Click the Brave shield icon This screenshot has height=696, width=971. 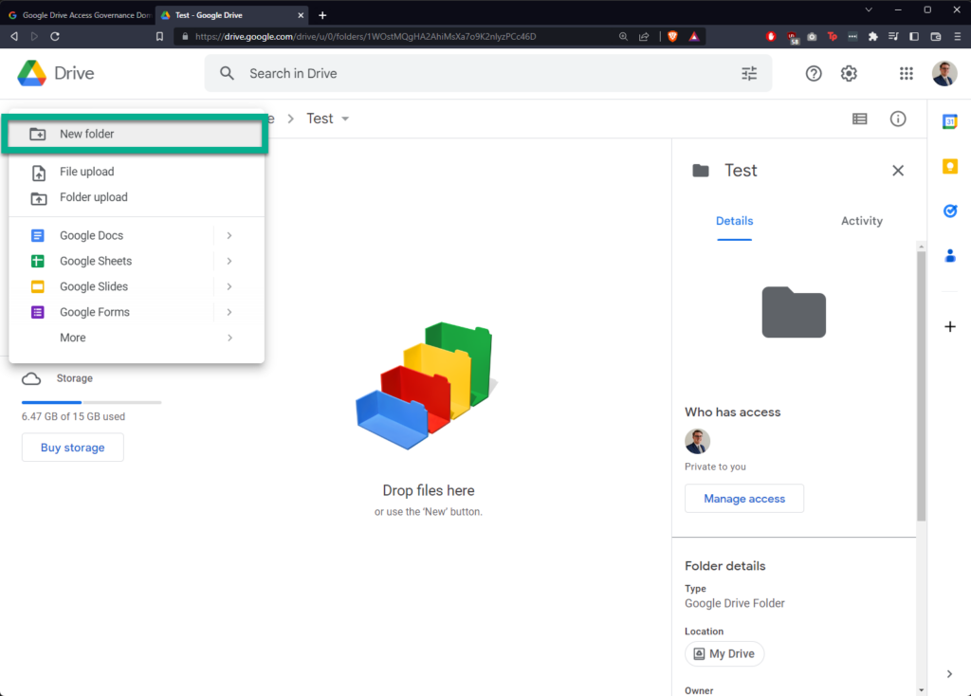pos(672,37)
